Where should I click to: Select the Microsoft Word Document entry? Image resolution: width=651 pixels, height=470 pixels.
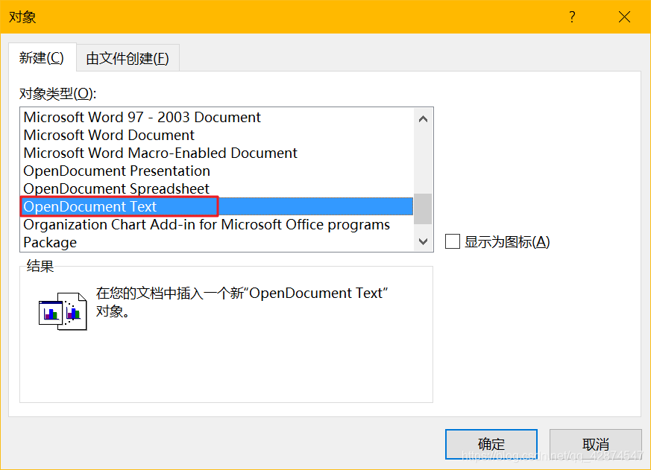click(x=217, y=136)
